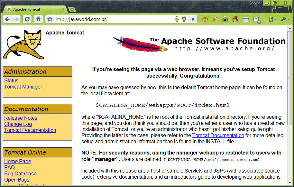Open the browser Home page button
Viewport: 294px width, 187px height.
coord(38,19)
